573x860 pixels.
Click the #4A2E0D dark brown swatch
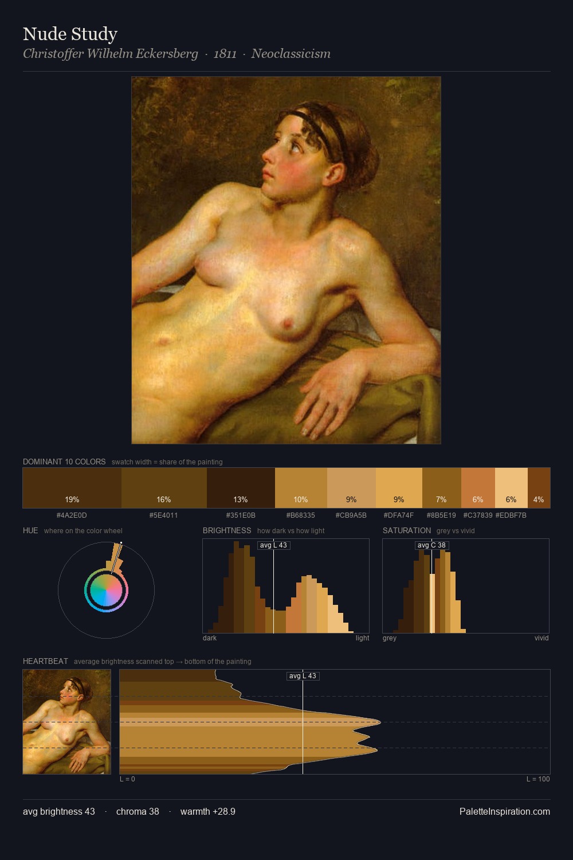[x=72, y=488]
